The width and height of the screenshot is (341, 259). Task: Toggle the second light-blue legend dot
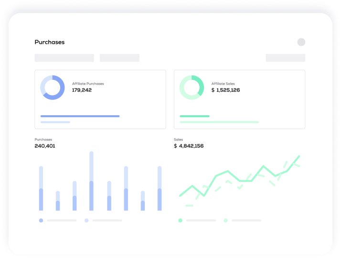(86, 220)
